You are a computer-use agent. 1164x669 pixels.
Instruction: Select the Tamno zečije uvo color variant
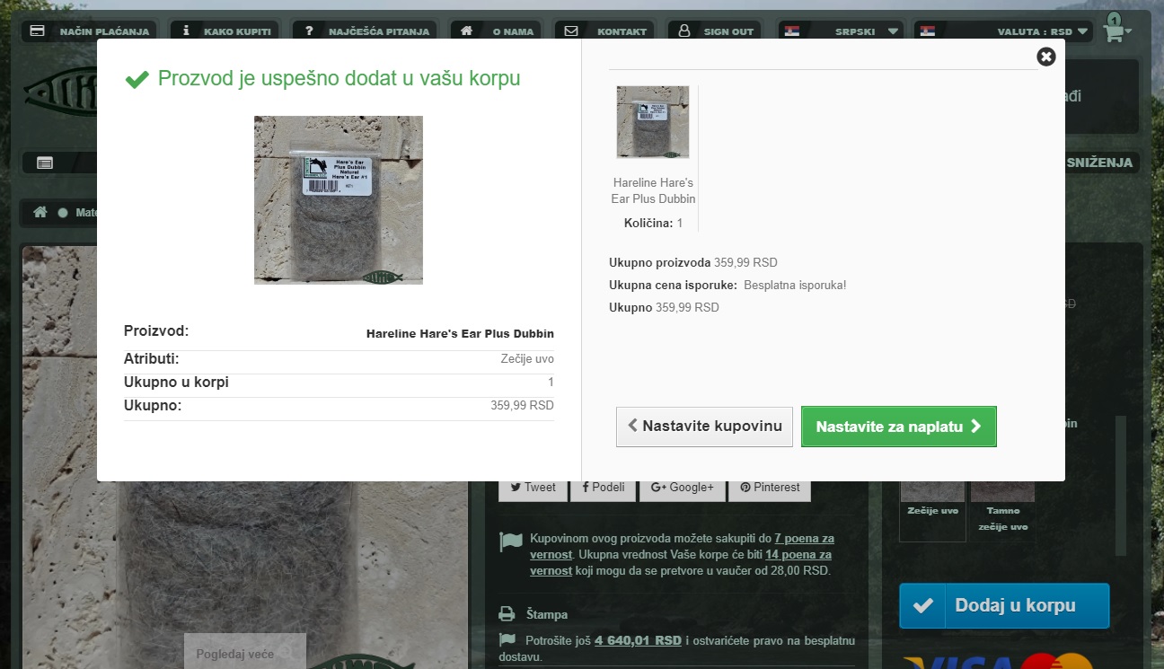tap(1002, 510)
